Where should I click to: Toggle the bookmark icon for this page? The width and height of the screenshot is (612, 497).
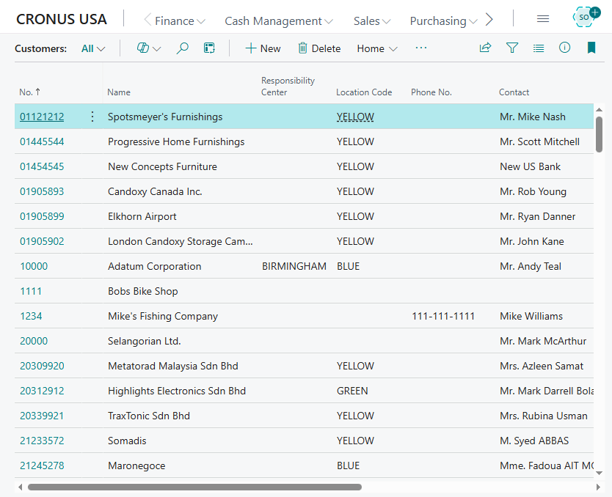click(591, 48)
